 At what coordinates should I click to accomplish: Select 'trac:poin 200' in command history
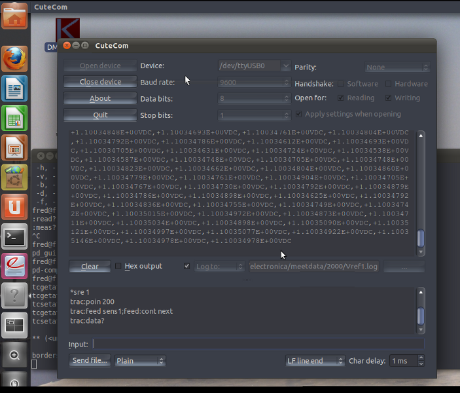coord(92,302)
